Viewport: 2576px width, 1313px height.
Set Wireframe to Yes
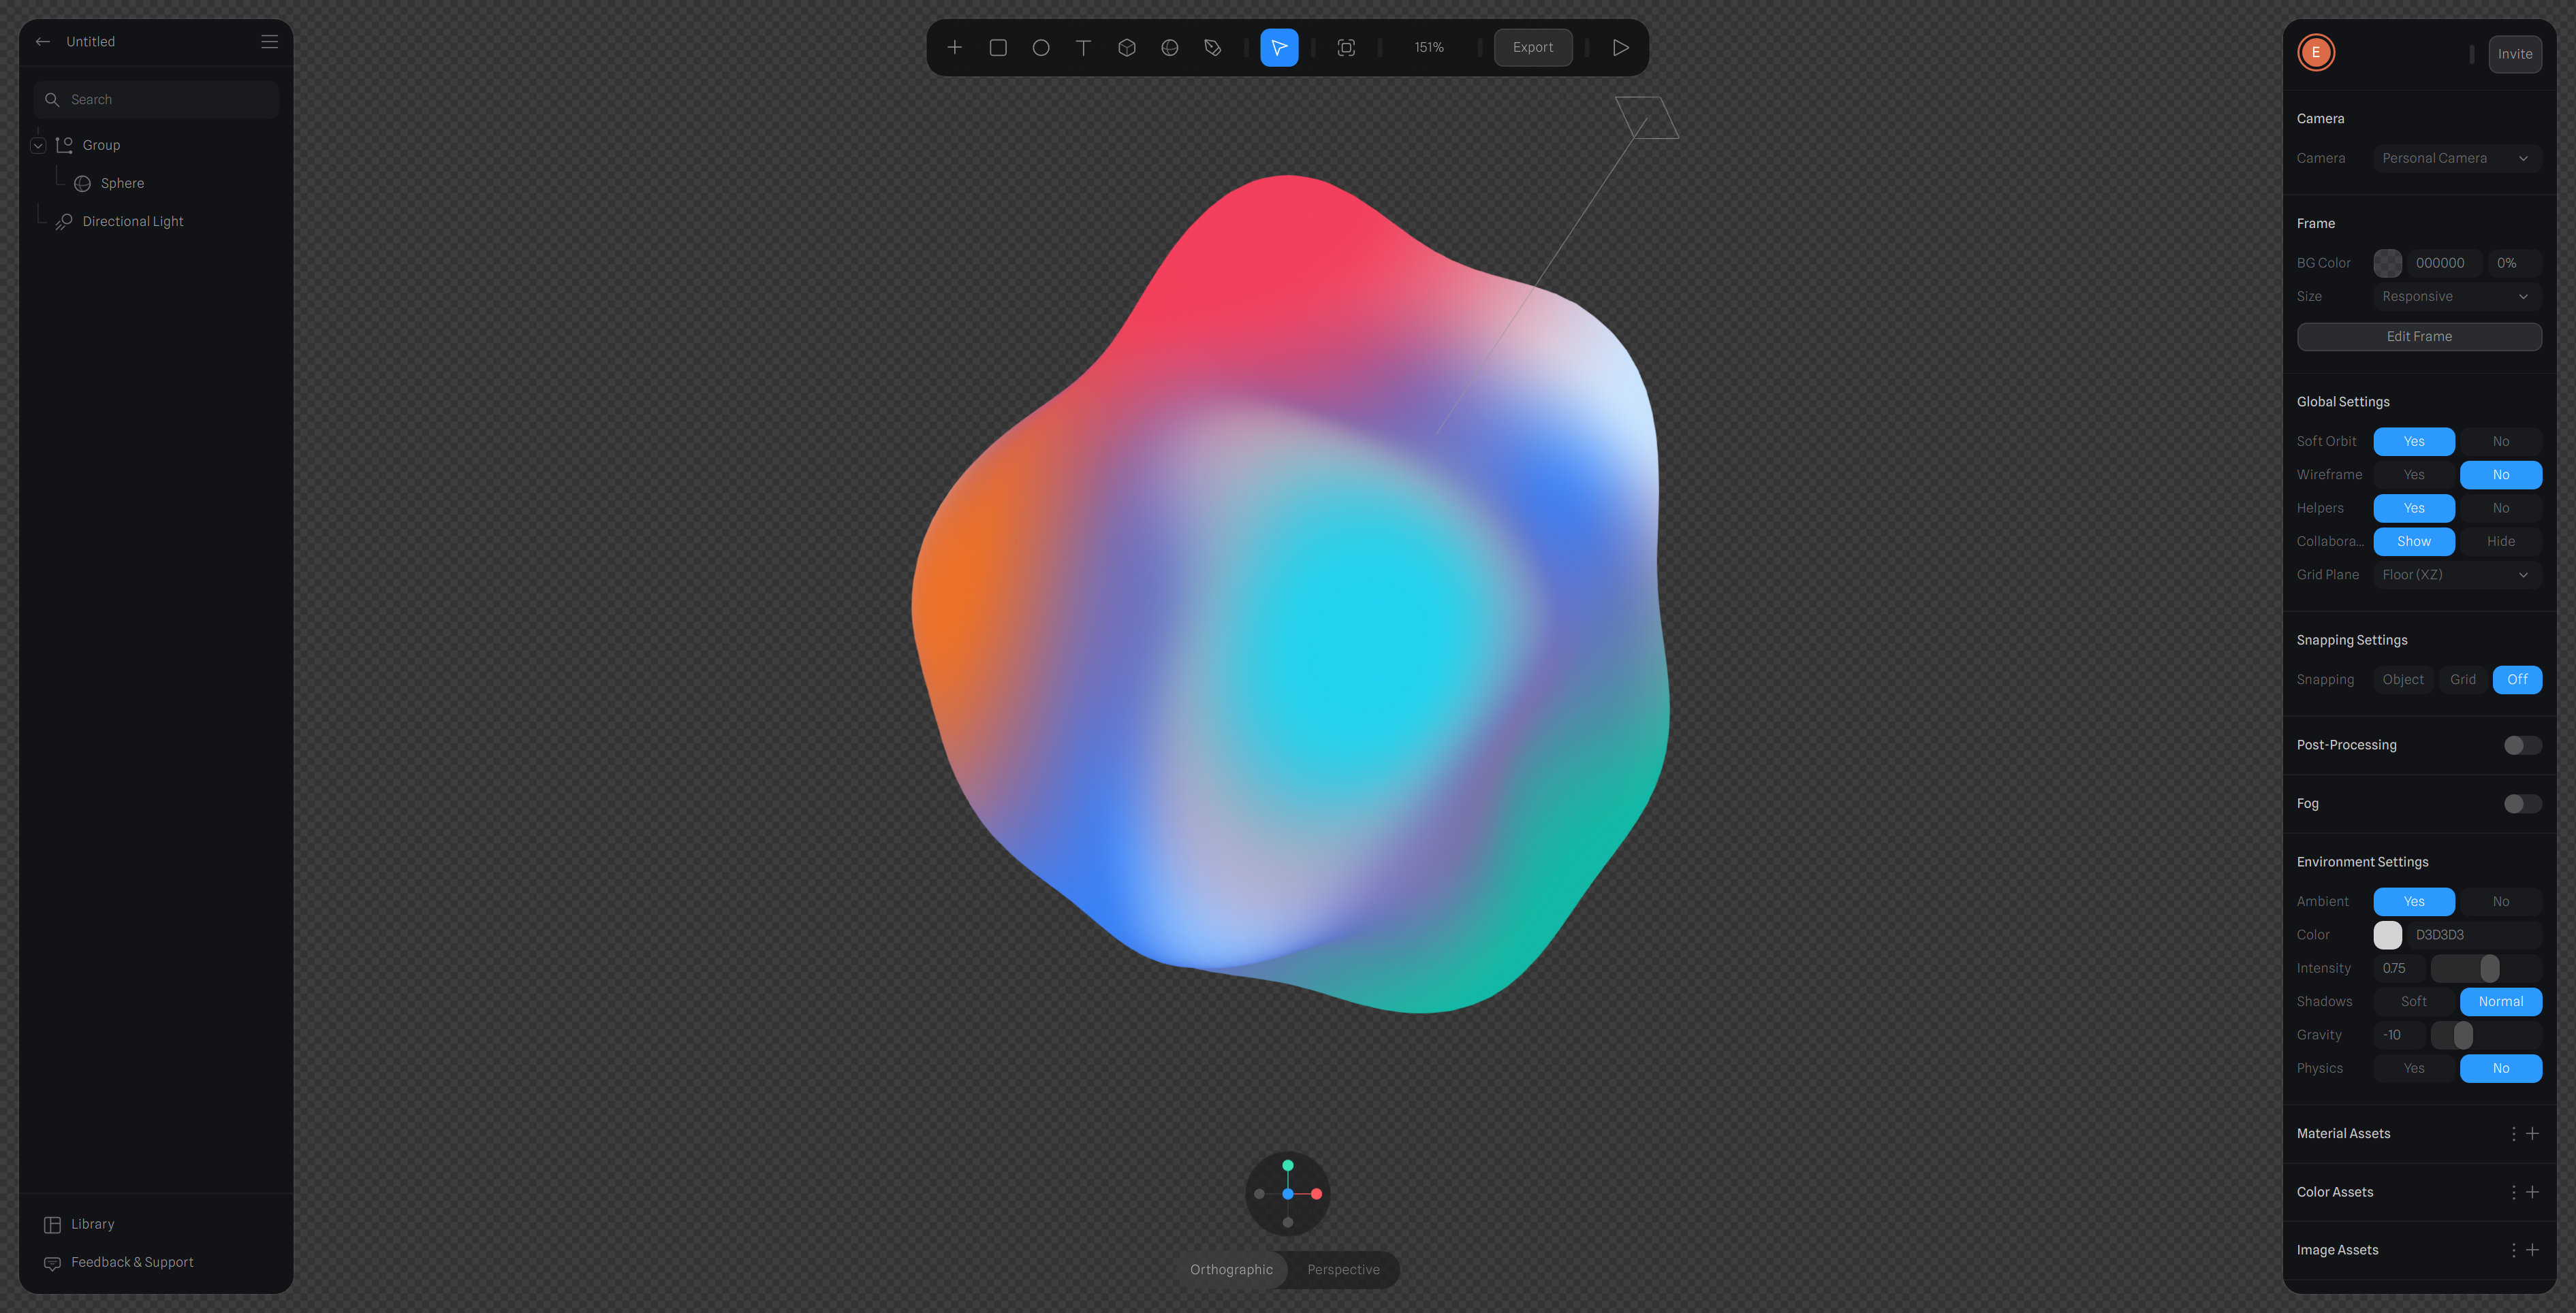tap(2413, 474)
